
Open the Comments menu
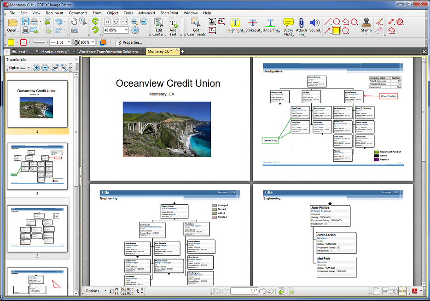(78, 13)
